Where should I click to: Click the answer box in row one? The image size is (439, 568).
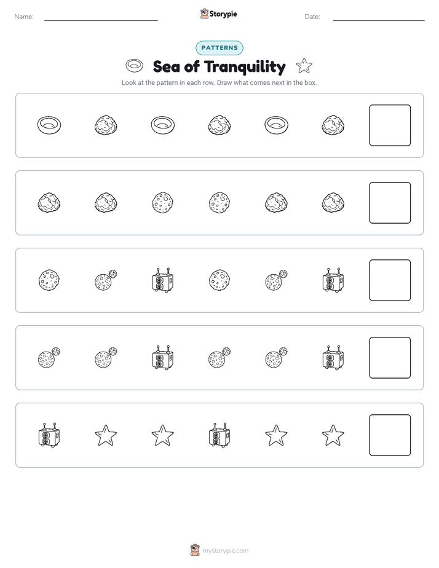click(390, 125)
